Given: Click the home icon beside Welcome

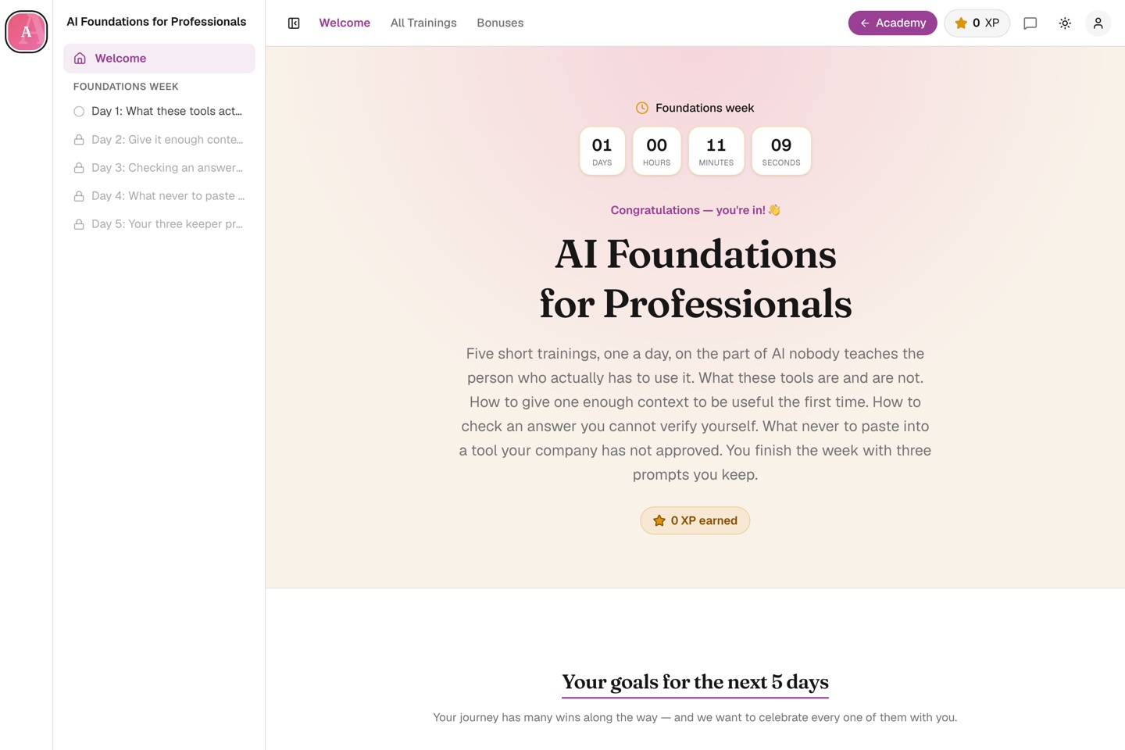Looking at the screenshot, I should click(x=80, y=59).
